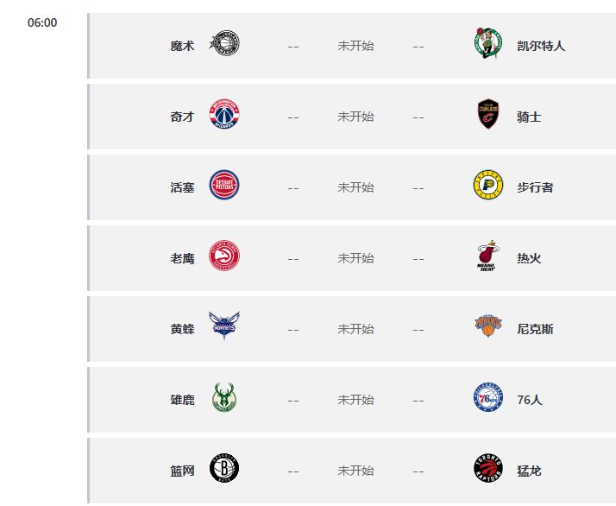616x506 pixels.
Task: Click the 06:00 time label
Action: (x=42, y=22)
